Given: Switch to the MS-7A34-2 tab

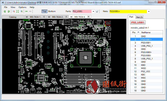Looking at the screenshot, I should pos(57,17).
